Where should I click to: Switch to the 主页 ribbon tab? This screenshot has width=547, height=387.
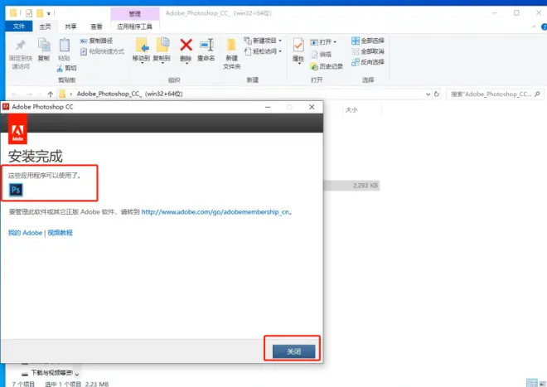point(45,27)
